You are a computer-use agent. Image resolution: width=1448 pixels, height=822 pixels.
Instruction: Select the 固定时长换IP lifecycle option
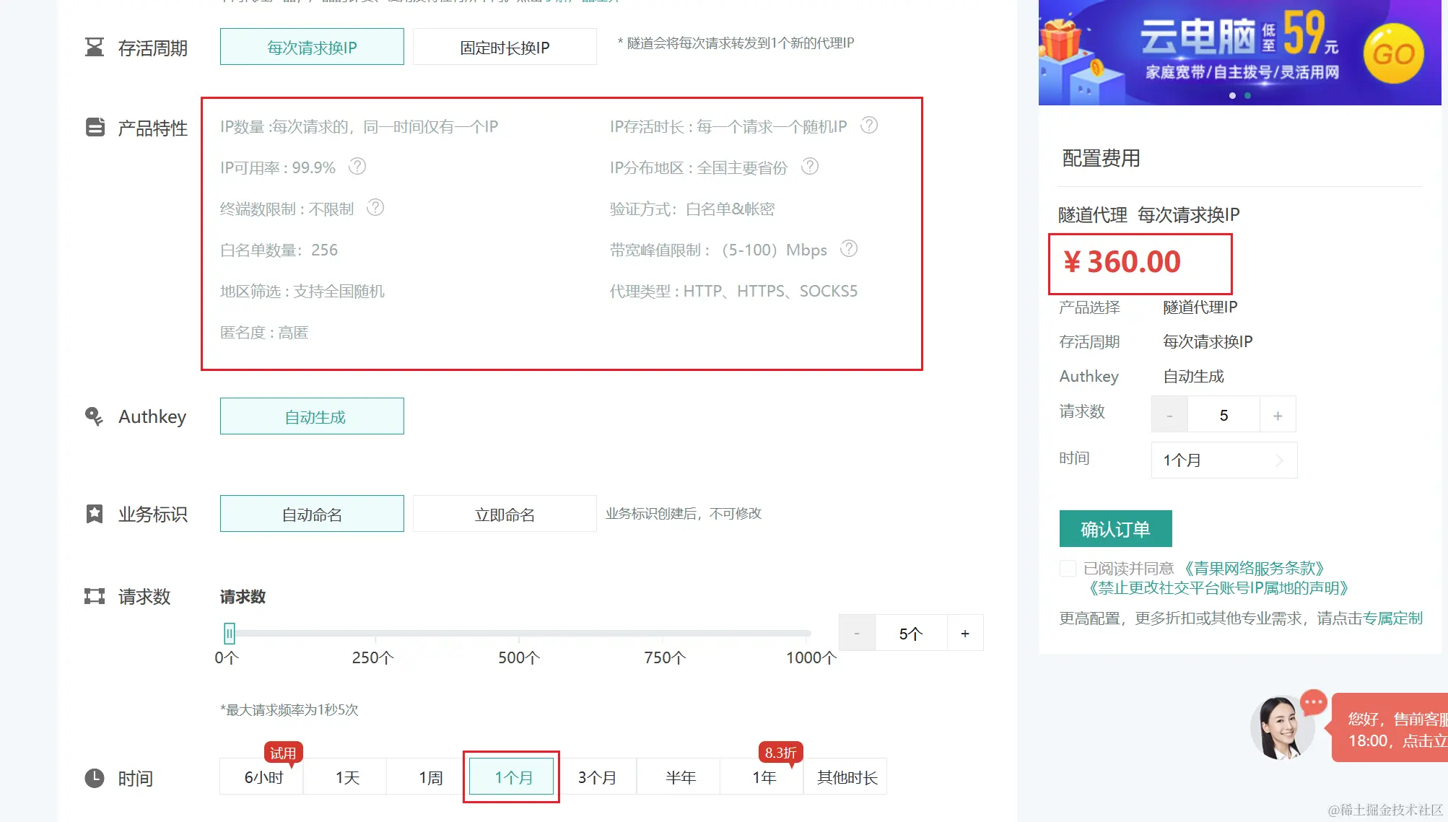505,47
